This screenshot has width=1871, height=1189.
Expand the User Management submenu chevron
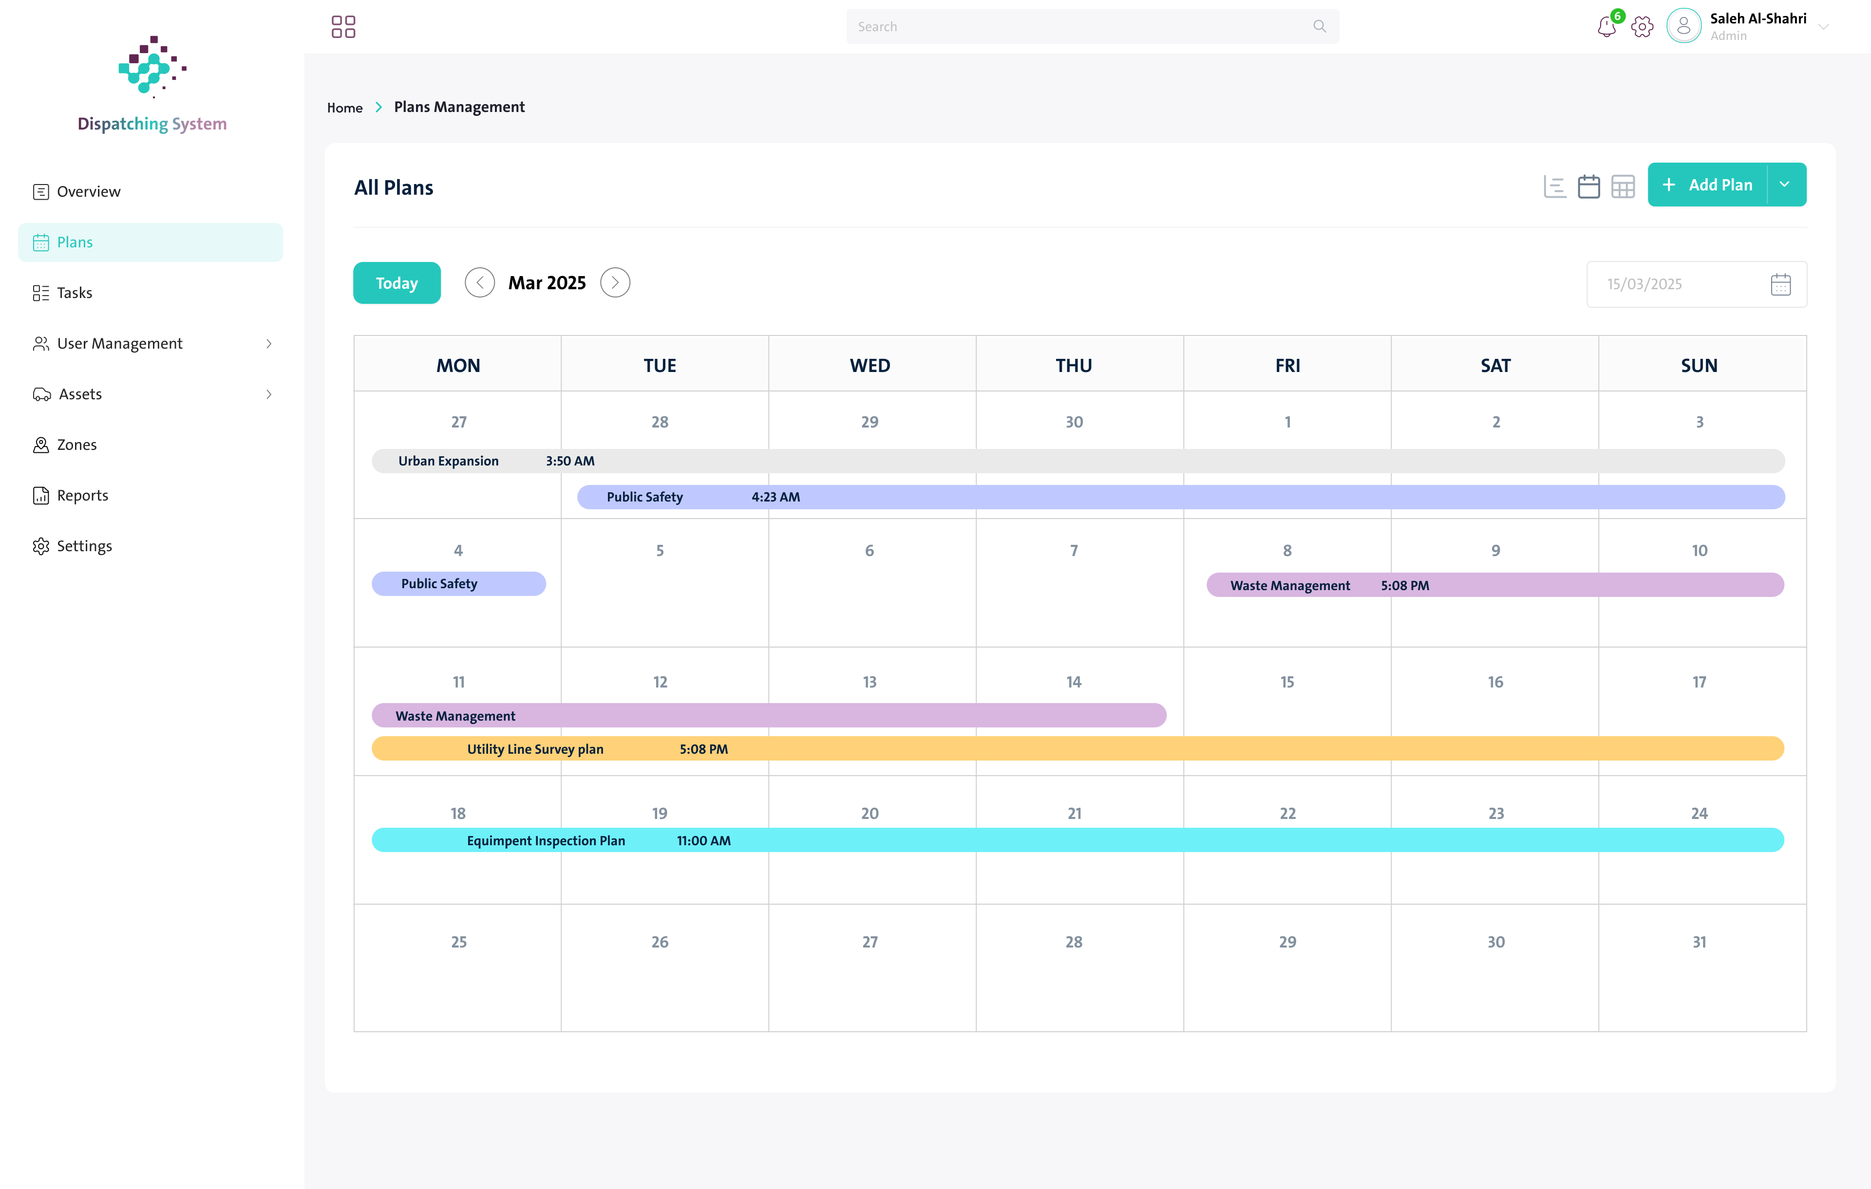(269, 343)
